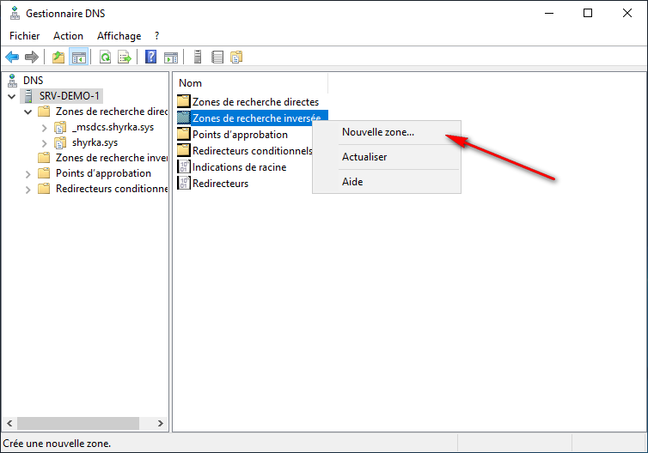Image resolution: width=648 pixels, height=453 pixels.
Task: Select shyrka.sys zone in the tree
Action: pyautogui.click(x=95, y=142)
